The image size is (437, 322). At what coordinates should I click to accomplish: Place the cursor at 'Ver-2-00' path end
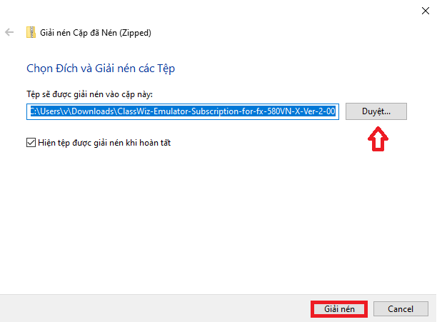pyautogui.click(x=335, y=111)
